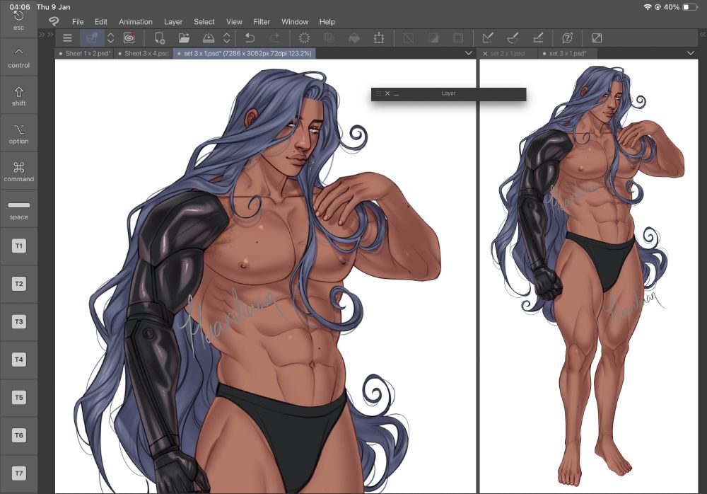The height and width of the screenshot is (494, 707).
Task: Click the Clear (dotted circle) icon
Action: (304, 38)
